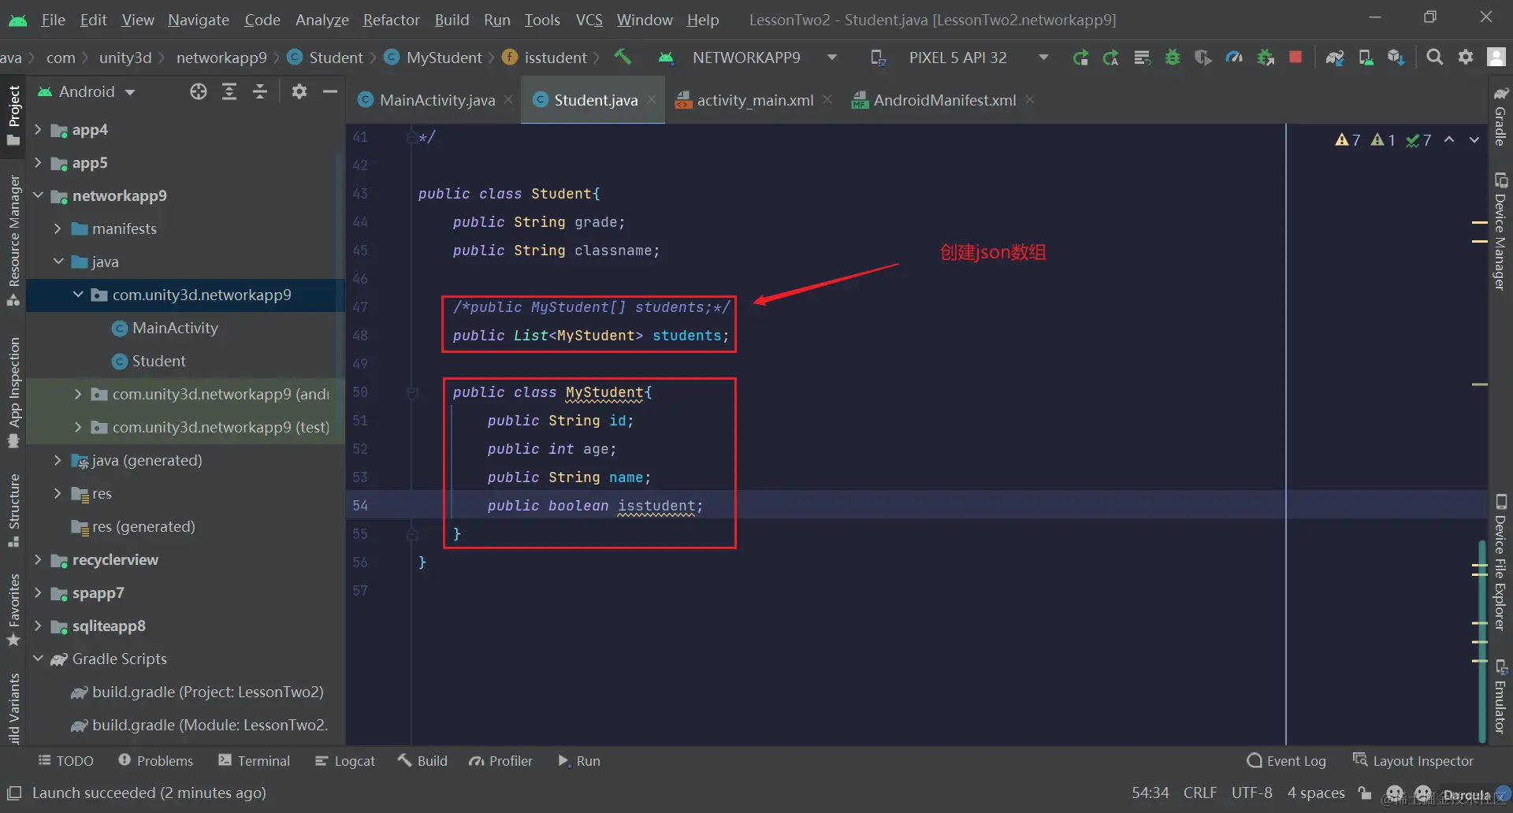
Task: Open the Event Log
Action: (1287, 761)
